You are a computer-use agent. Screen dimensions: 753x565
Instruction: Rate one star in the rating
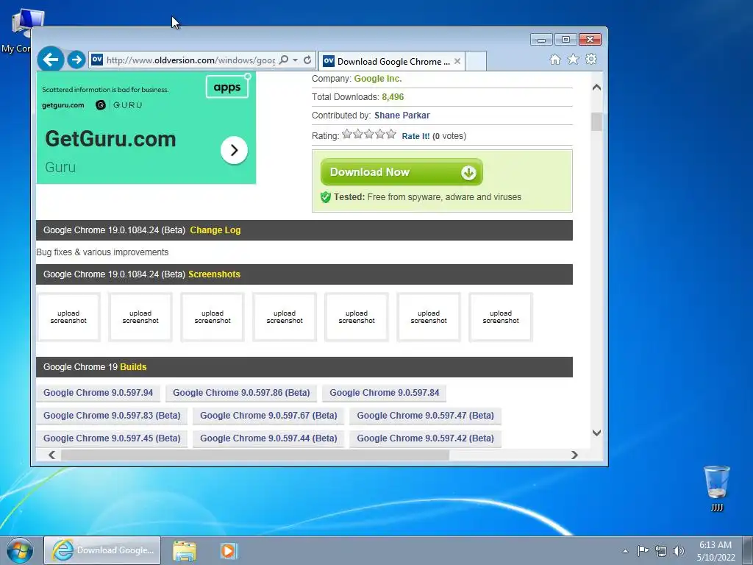(347, 134)
